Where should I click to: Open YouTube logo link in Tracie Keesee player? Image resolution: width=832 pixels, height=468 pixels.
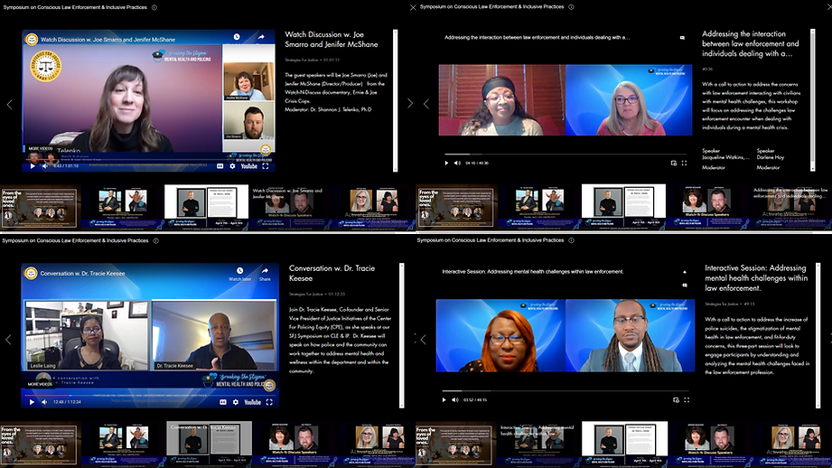click(x=253, y=402)
